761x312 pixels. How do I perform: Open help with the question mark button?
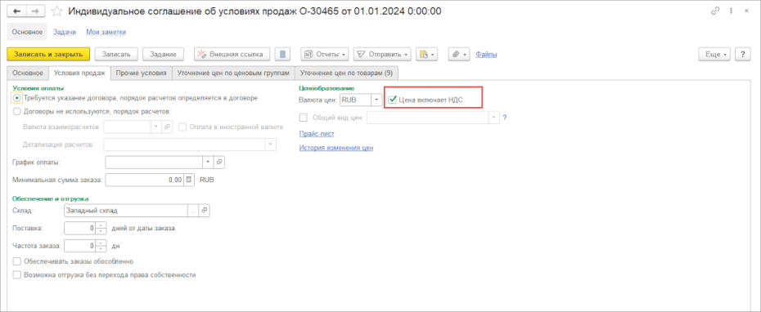point(742,54)
